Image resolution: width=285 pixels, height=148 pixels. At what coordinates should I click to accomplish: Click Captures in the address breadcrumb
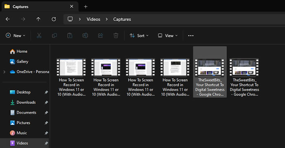(122, 19)
